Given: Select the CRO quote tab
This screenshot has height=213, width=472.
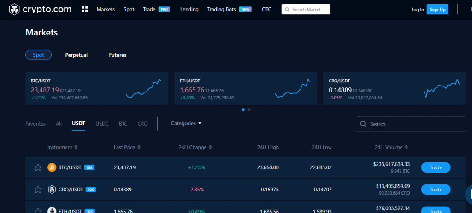Looking at the screenshot, I should [143, 124].
